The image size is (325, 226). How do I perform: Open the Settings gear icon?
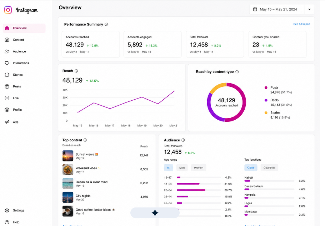(x=7, y=210)
